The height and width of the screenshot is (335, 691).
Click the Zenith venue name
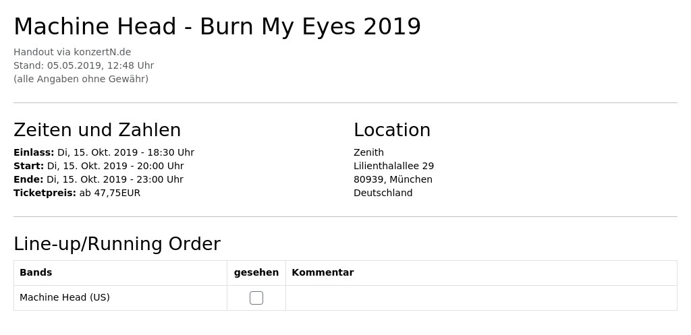coord(369,152)
